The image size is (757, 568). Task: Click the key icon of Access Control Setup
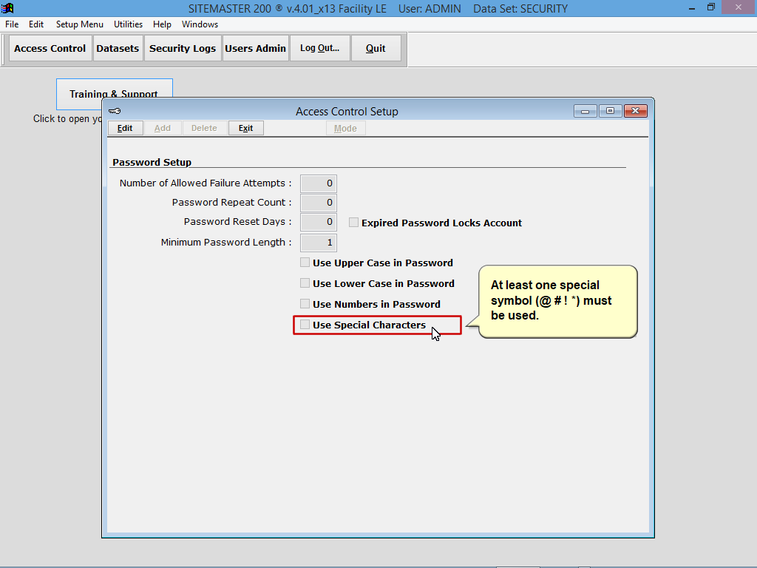tap(115, 111)
